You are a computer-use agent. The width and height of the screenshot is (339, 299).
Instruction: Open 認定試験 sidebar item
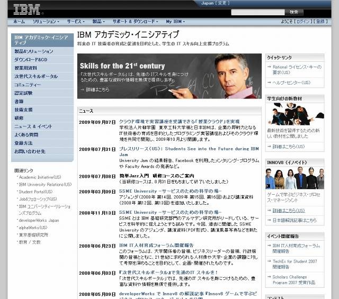pyautogui.click(x=42, y=93)
